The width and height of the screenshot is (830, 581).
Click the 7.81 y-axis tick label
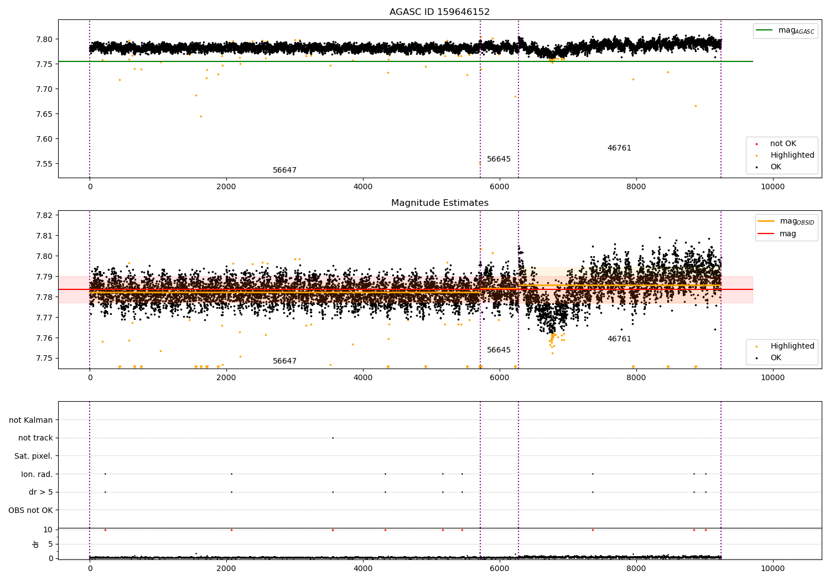tap(44, 236)
